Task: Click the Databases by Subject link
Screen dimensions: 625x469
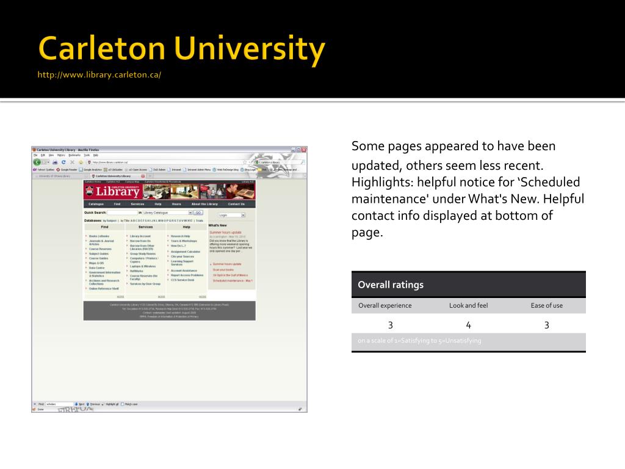Action: tap(110, 220)
